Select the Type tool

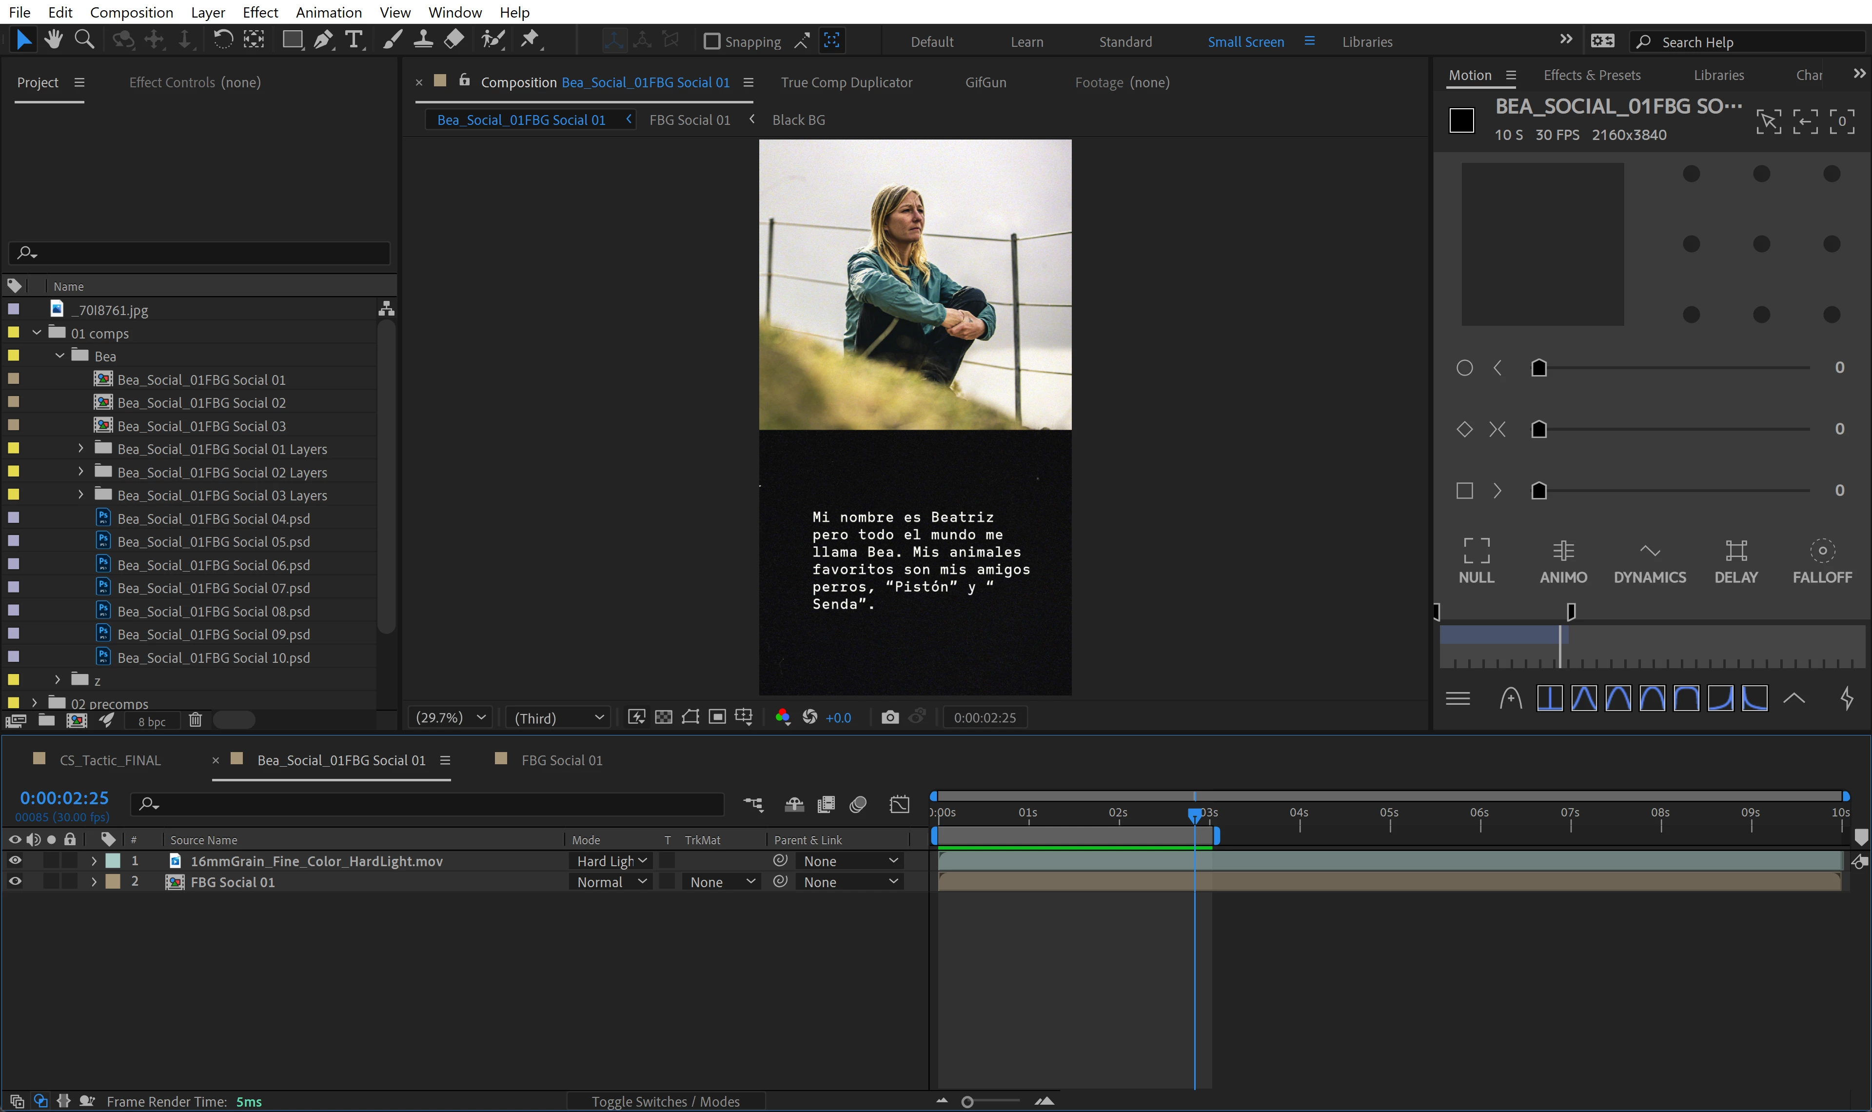354,40
